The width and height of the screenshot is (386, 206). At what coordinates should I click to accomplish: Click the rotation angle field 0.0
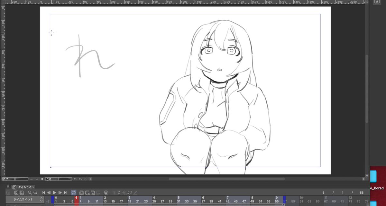52,179
